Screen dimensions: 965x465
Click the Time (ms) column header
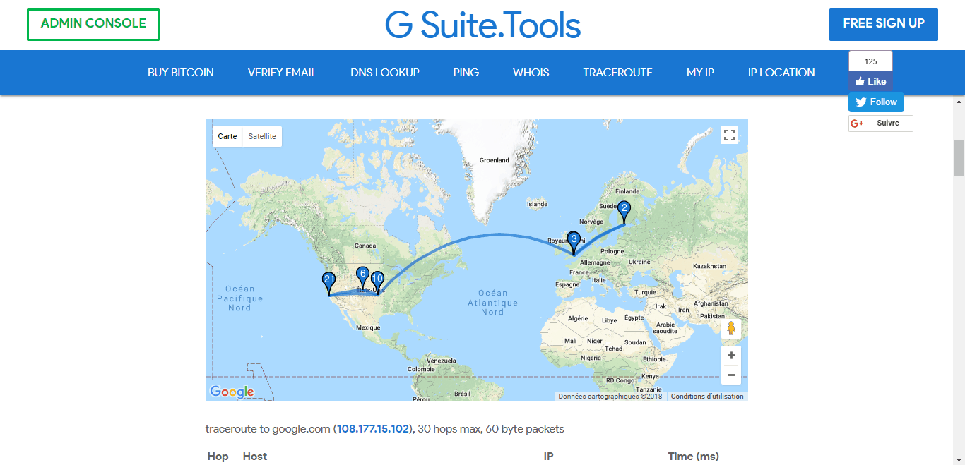(694, 457)
